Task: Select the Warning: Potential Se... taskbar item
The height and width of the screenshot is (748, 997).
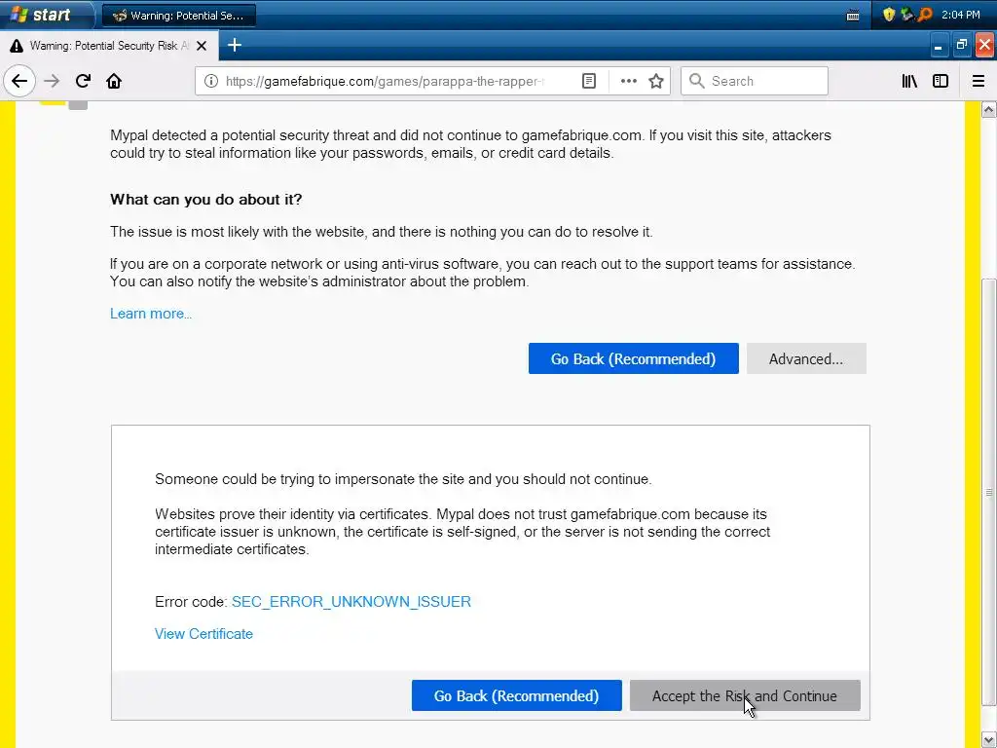Action: click(x=179, y=16)
